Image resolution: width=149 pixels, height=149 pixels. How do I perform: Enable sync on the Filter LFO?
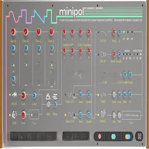pos(74,95)
